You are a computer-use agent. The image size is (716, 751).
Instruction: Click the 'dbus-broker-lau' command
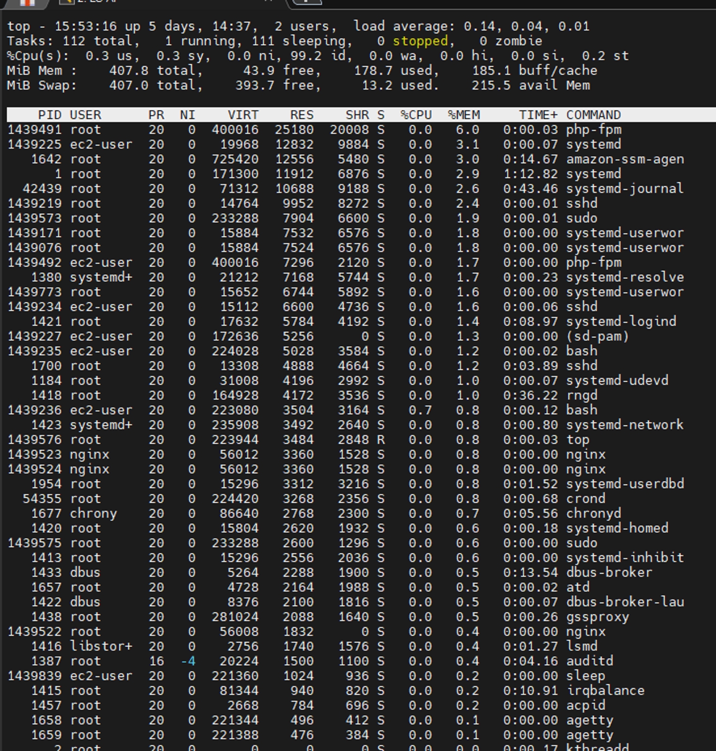625,602
